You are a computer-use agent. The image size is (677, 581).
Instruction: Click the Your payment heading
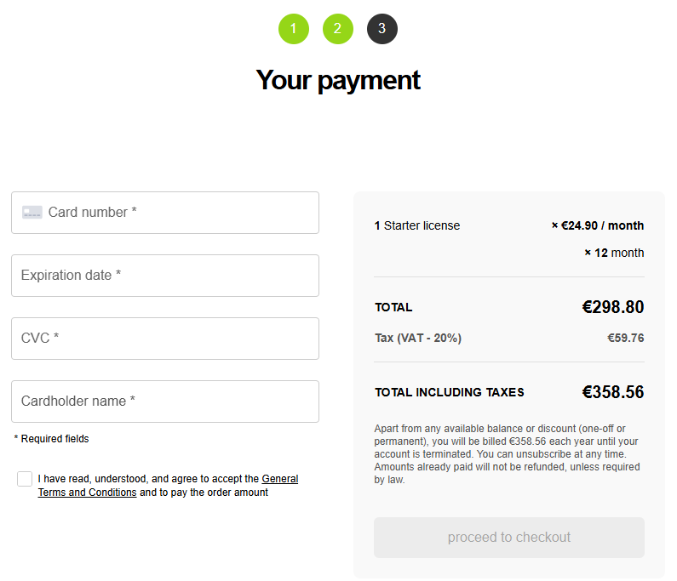point(338,80)
